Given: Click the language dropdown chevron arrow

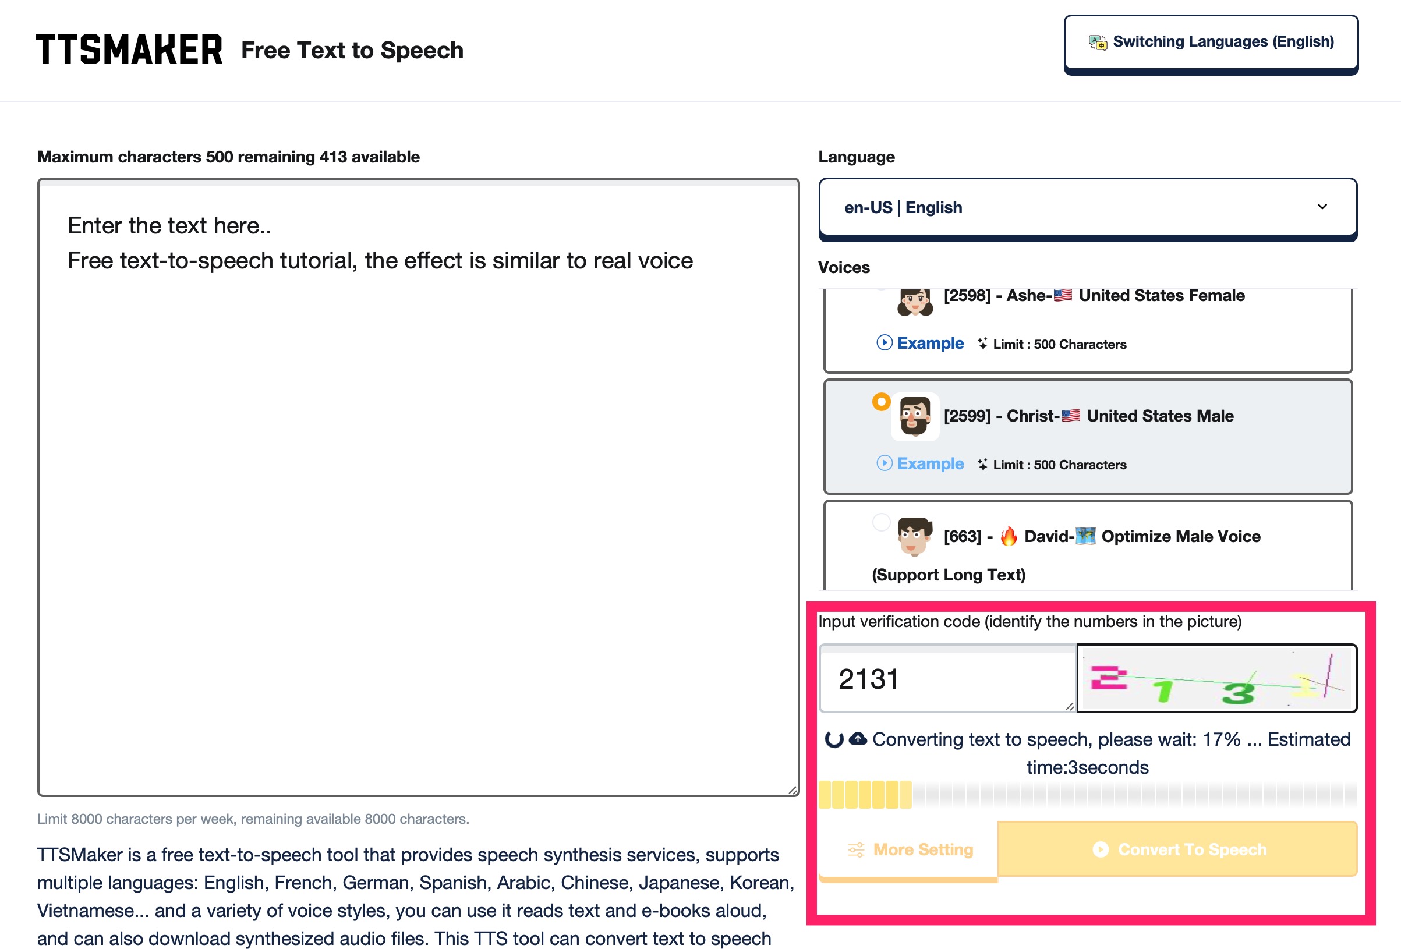Looking at the screenshot, I should 1322,207.
